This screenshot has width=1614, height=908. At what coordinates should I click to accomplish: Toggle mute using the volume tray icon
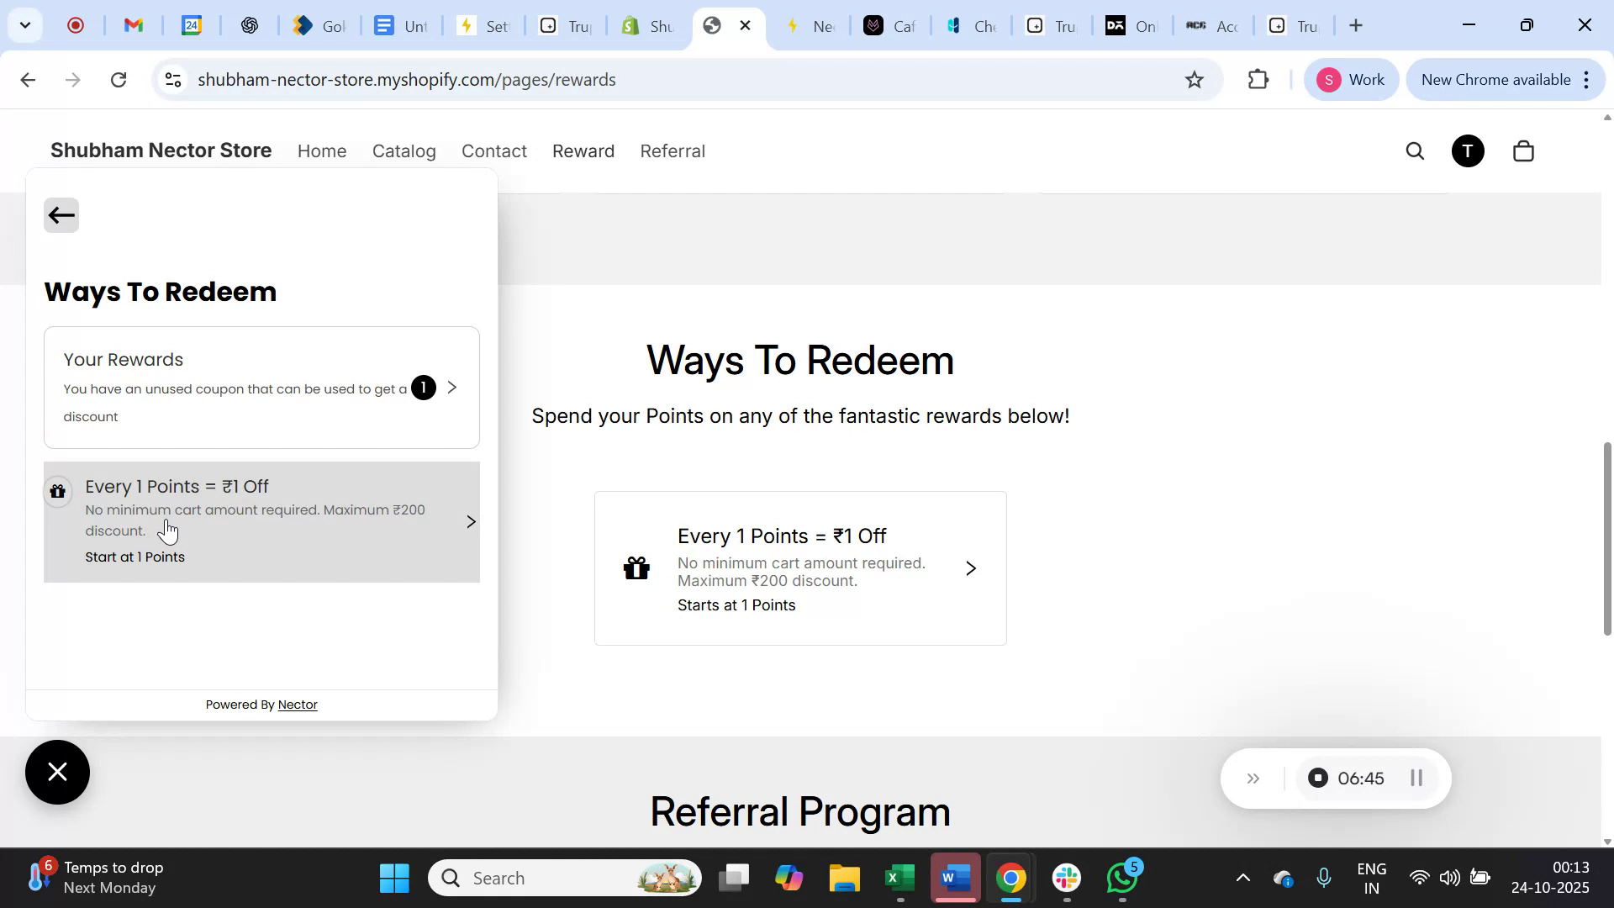tap(1450, 877)
